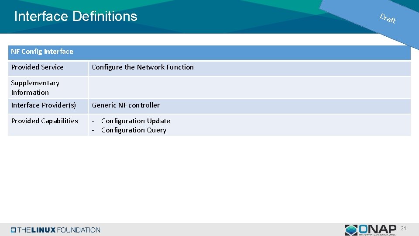The width and height of the screenshot is (419, 236).
Task: Select the 'Configuration Query' list item
Action: point(134,130)
